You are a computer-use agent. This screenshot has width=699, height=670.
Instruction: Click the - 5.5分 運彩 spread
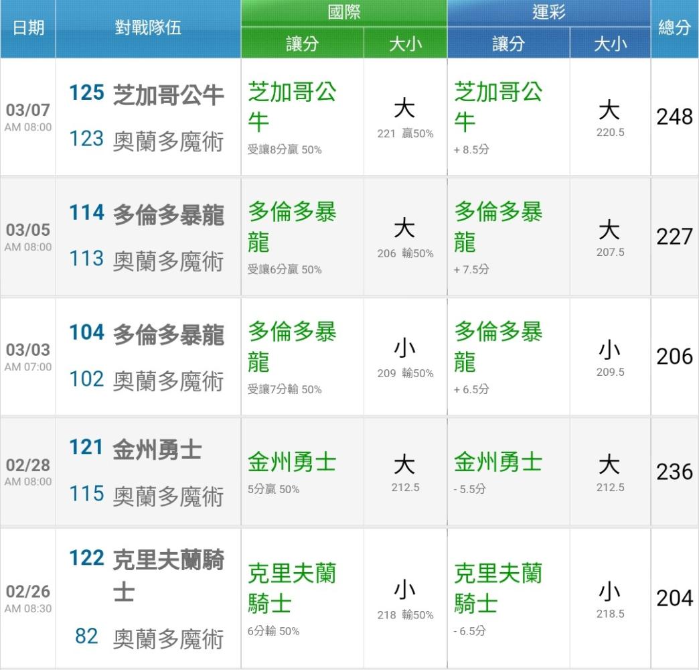point(469,489)
